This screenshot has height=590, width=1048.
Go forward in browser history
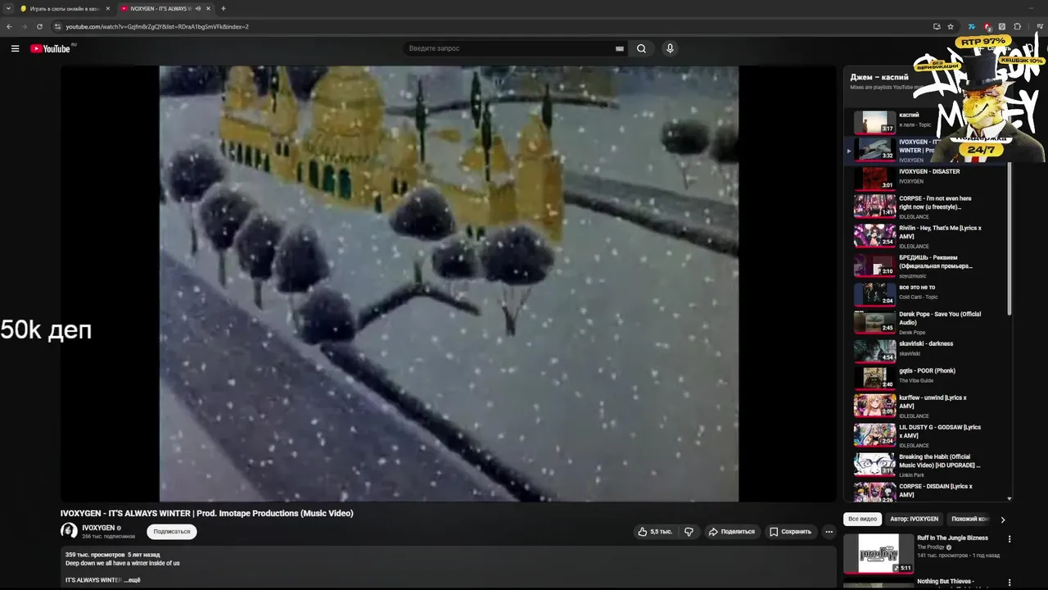pos(24,26)
